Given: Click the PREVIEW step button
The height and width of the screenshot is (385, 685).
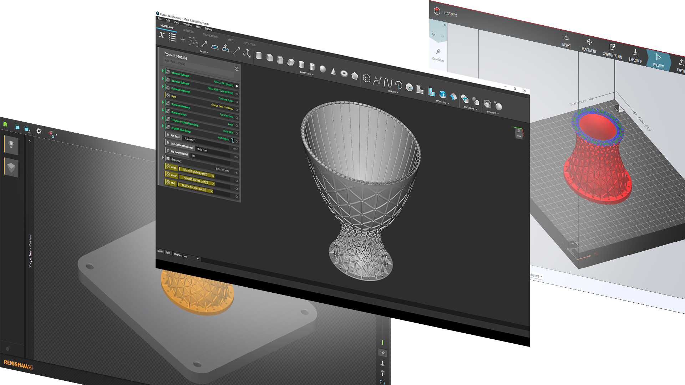Looking at the screenshot, I should pos(658,60).
